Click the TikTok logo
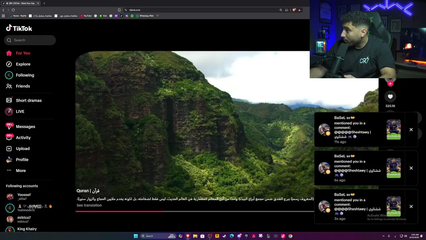 pos(19,28)
